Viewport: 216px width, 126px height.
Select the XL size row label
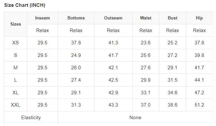point(16,93)
